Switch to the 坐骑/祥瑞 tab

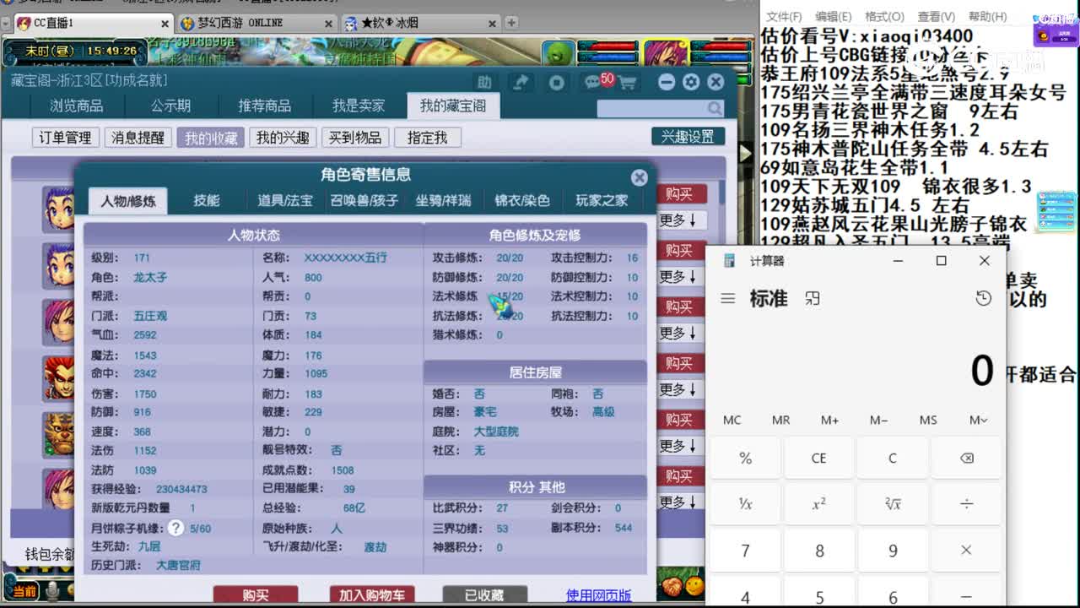tap(443, 200)
